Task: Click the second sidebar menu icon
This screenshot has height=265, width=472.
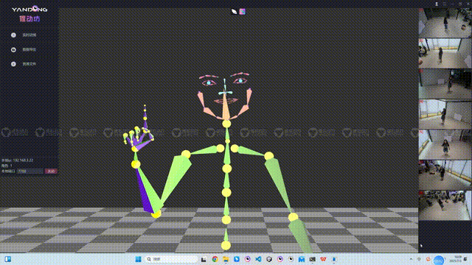Action: point(13,49)
